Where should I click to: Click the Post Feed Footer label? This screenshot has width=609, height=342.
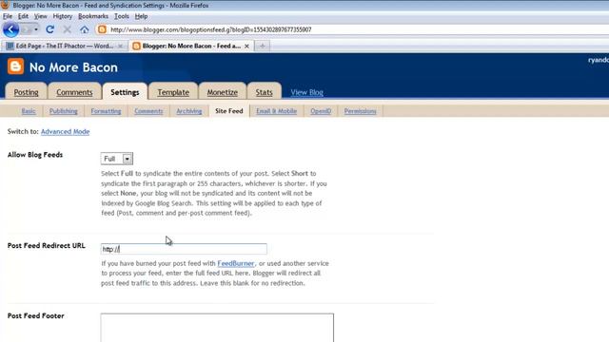pyautogui.click(x=36, y=315)
